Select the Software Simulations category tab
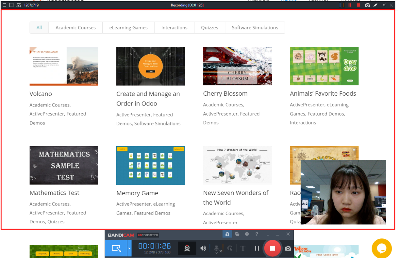 click(x=255, y=28)
